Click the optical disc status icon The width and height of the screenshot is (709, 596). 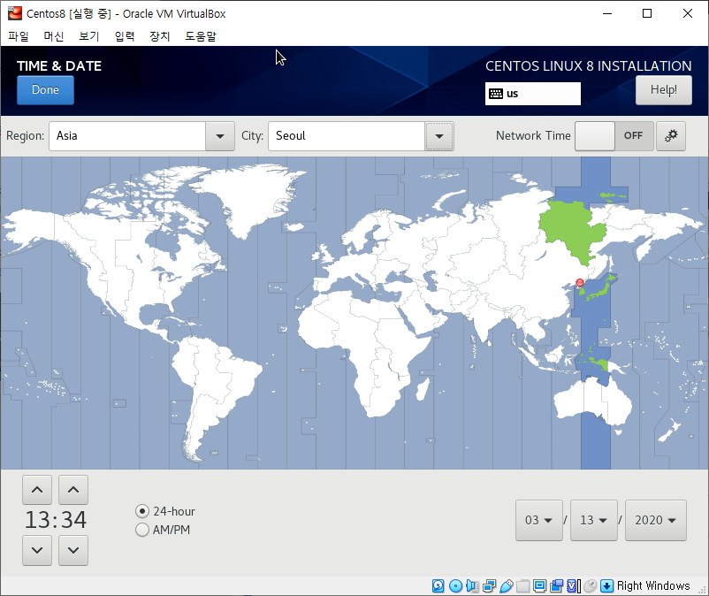(x=455, y=586)
